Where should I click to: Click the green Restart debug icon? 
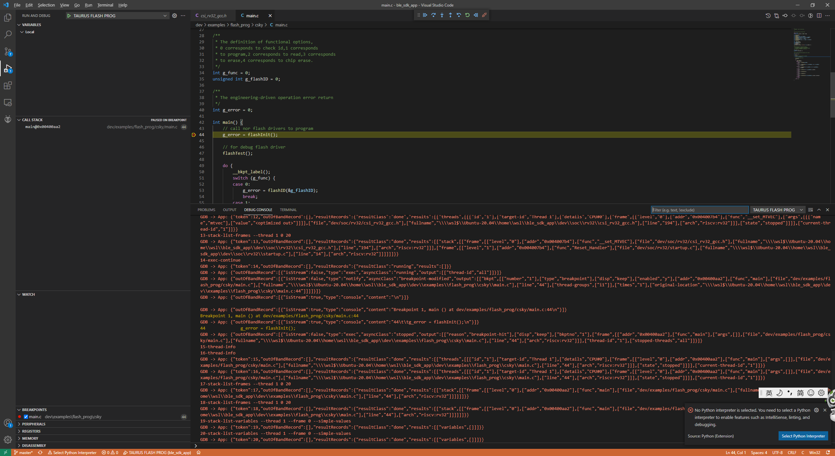tap(468, 15)
